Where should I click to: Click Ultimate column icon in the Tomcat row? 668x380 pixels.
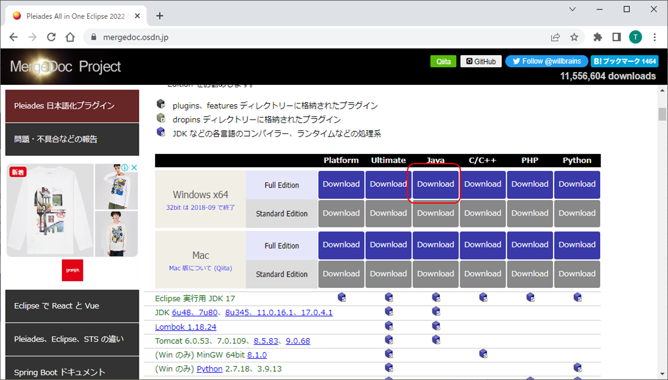point(389,340)
